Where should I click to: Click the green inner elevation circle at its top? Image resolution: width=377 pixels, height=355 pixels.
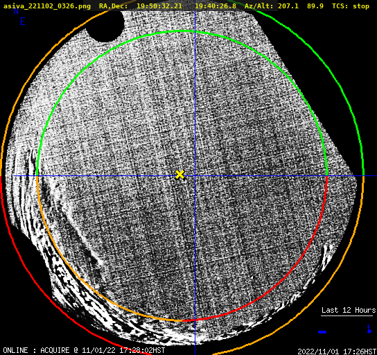(x=182, y=31)
